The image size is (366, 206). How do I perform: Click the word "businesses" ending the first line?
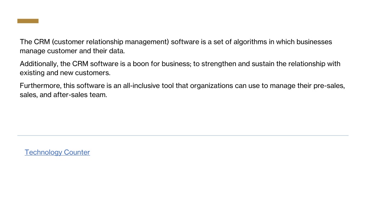pyautogui.click(x=314, y=42)
